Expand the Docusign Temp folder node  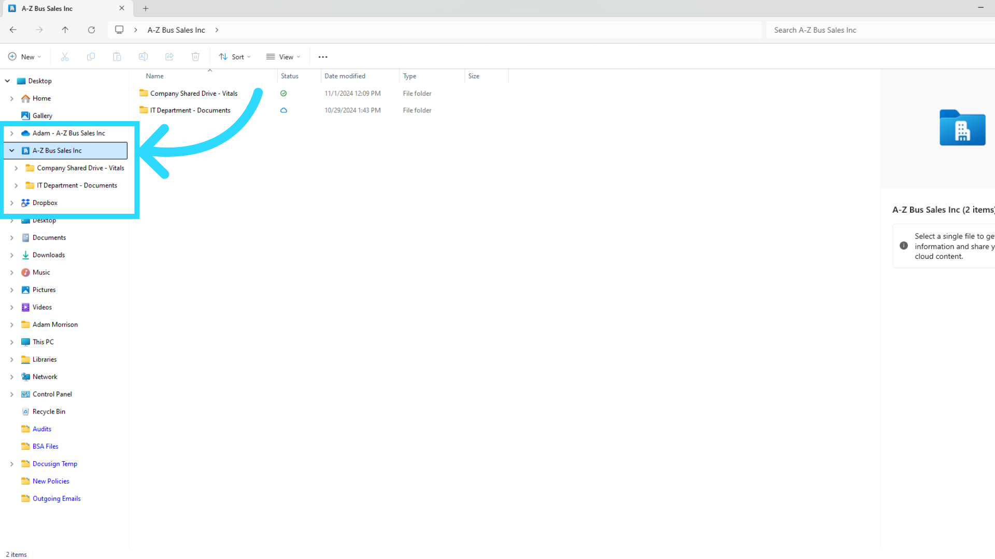[x=12, y=464]
